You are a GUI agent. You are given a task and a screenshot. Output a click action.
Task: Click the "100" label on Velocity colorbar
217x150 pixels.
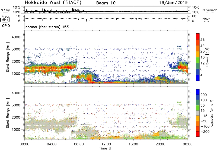(204, 100)
